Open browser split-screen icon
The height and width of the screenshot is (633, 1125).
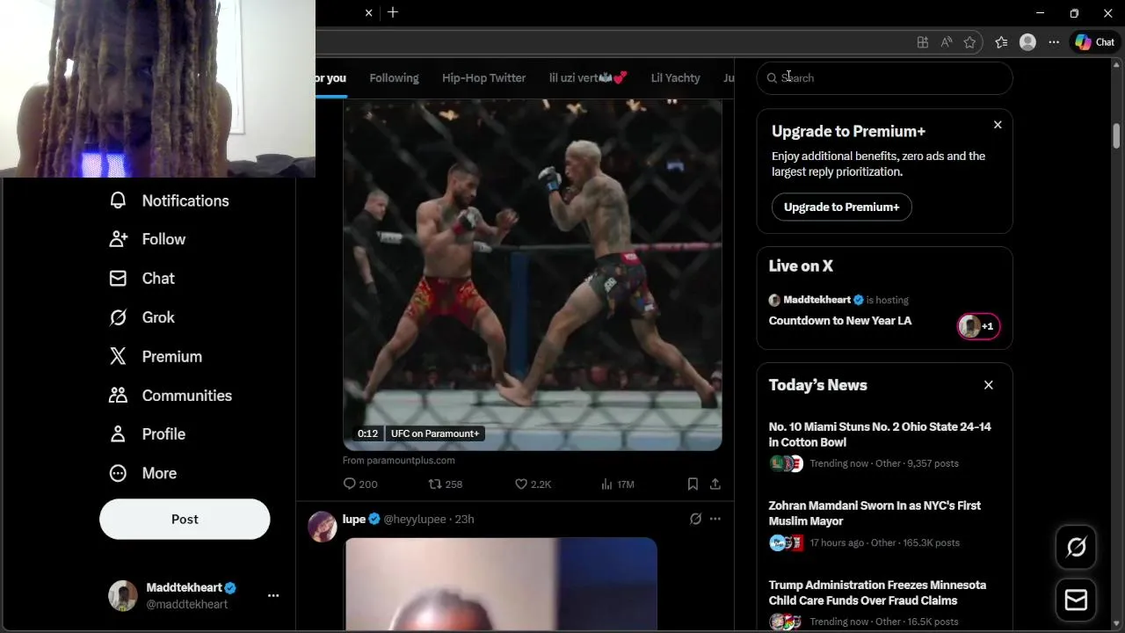pos(923,42)
